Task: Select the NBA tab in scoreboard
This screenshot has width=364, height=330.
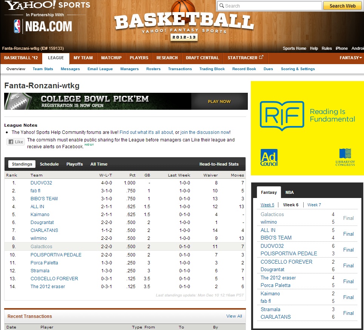Action: click(x=289, y=192)
